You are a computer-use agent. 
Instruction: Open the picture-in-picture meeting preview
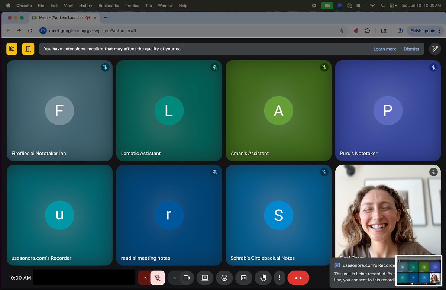419,271
